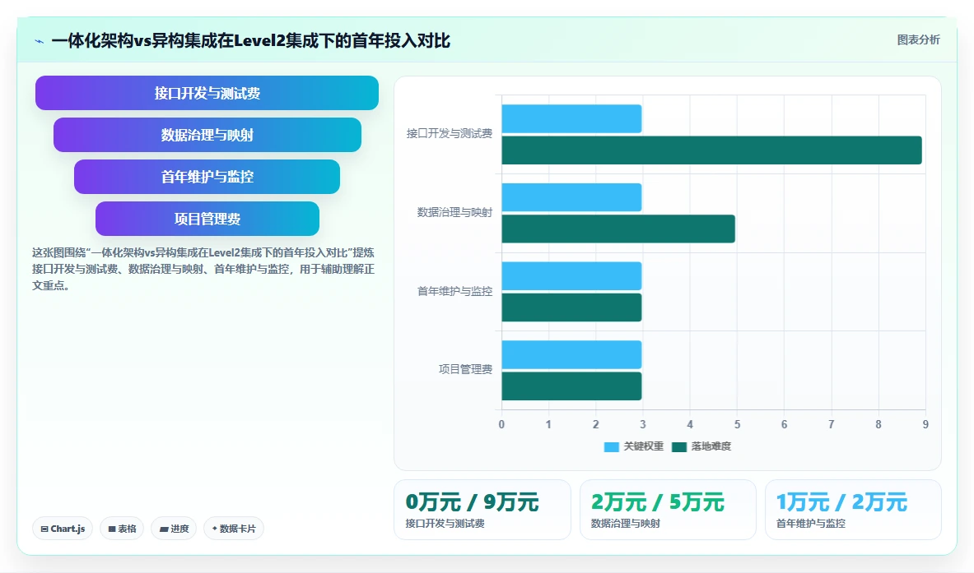Click the 图表分析 label in header
Screen dimensions: 974x573
coord(918,39)
